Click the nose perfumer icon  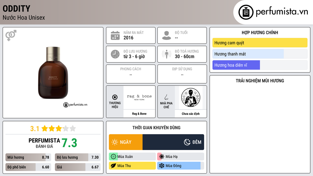coord(166,97)
